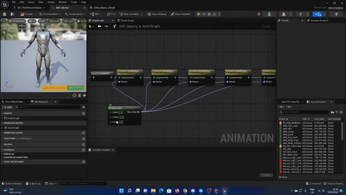Open the Tools menu
This screenshot has height=195, width=346.
tap(74, 2)
